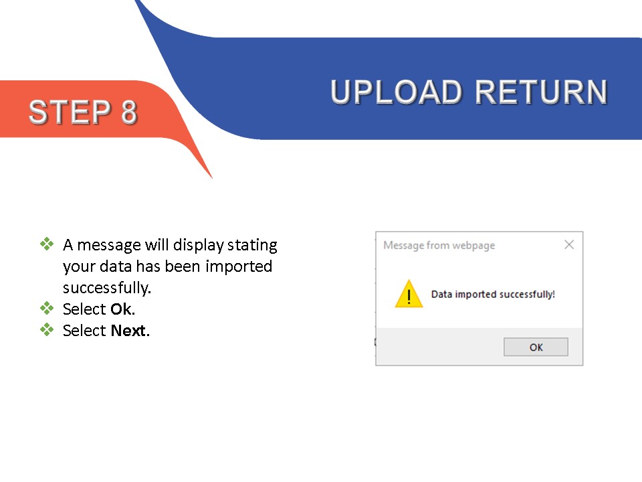Screen dimensions: 642x482
Task: Click the yellow warning triangle icon
Action: click(x=409, y=293)
